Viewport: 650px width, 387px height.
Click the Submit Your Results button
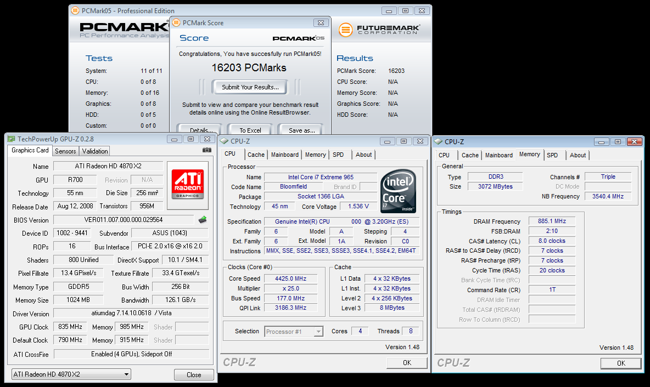[250, 87]
